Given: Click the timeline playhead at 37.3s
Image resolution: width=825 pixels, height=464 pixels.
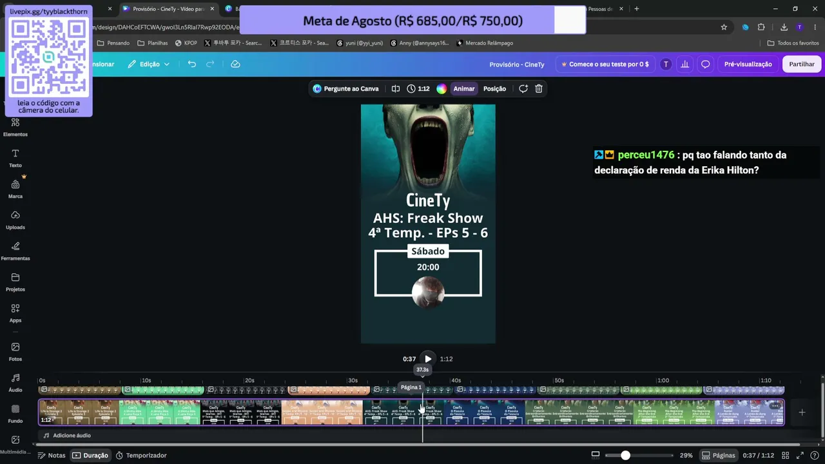Looking at the screenshot, I should coord(422,370).
